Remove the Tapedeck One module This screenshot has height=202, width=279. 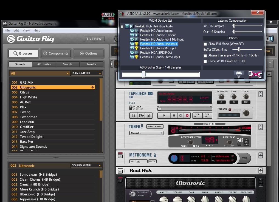261,93
